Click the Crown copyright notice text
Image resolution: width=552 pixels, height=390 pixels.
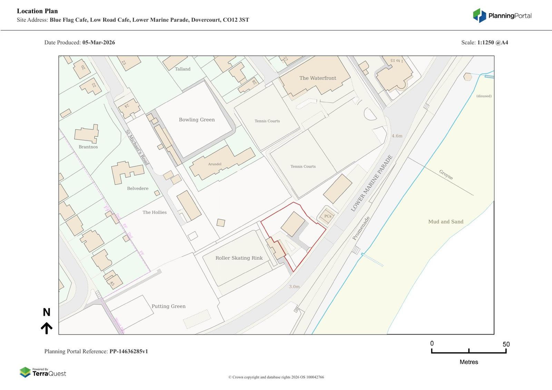(x=276, y=377)
